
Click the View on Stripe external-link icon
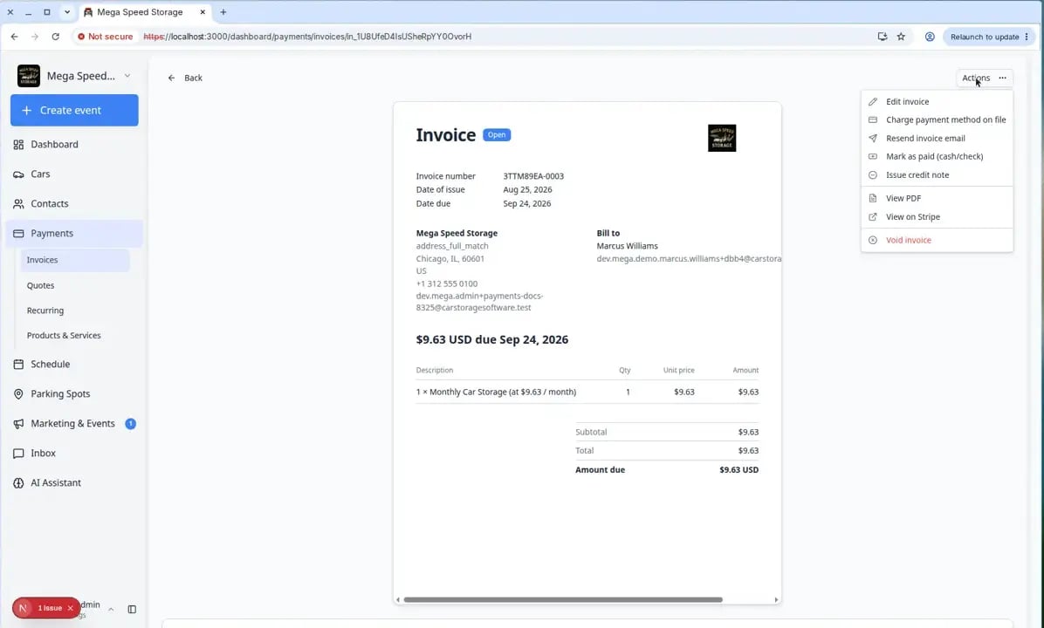coord(873,217)
